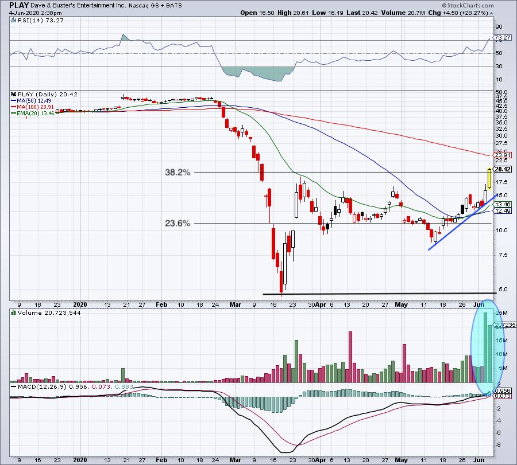This screenshot has height=465, width=517.
Task: Click the 2020 label on bottom date axis
Action: pyautogui.click(x=80, y=460)
